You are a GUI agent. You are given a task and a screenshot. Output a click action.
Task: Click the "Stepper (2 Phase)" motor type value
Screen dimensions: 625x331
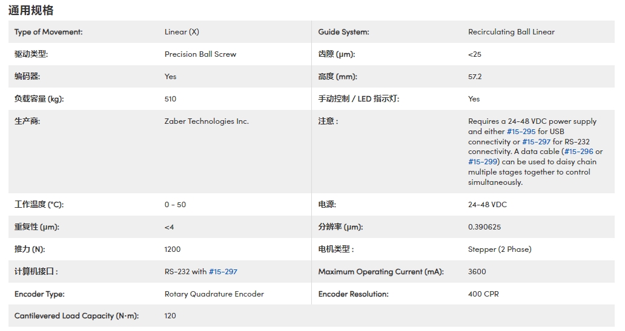499,249
